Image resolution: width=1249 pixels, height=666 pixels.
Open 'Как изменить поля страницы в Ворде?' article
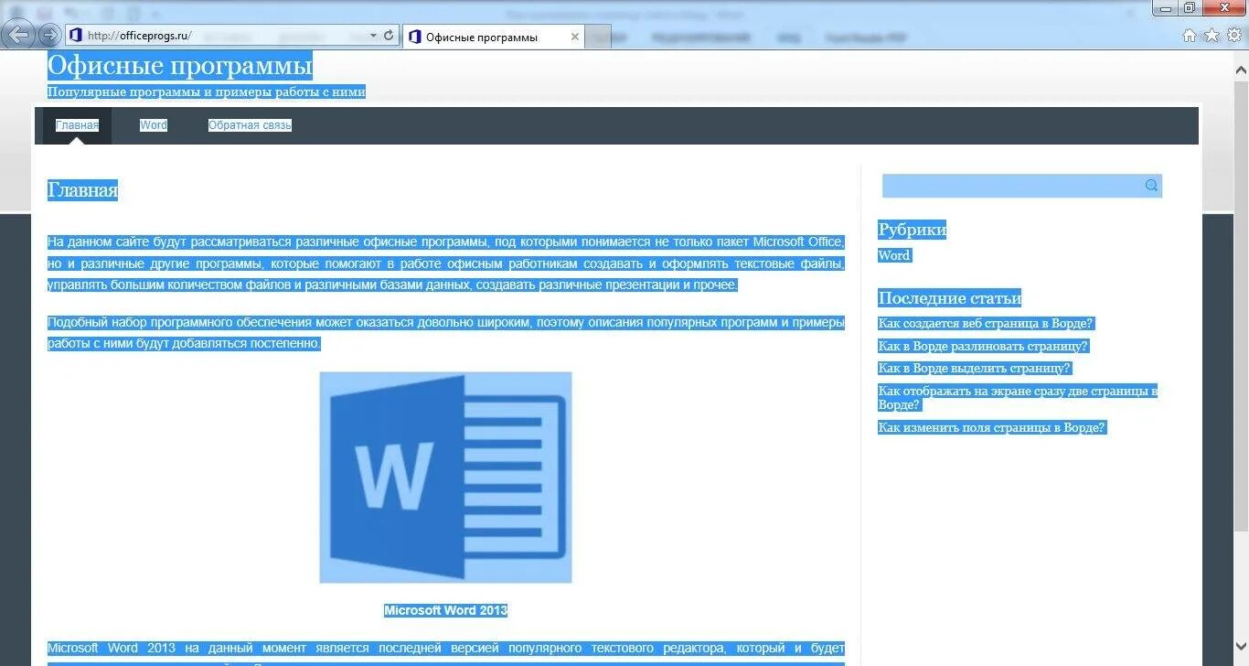(x=992, y=427)
